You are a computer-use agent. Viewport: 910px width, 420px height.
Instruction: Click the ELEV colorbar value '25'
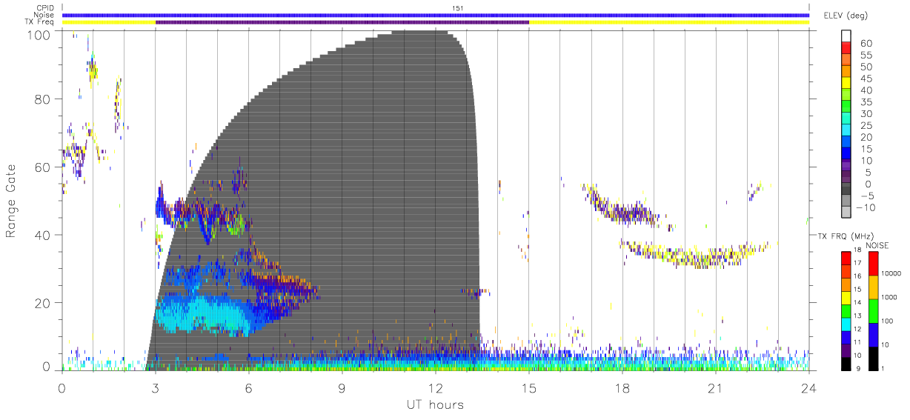[866, 126]
